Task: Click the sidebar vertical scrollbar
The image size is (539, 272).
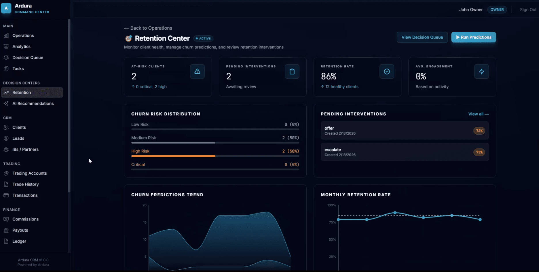Action: tap(69, 105)
